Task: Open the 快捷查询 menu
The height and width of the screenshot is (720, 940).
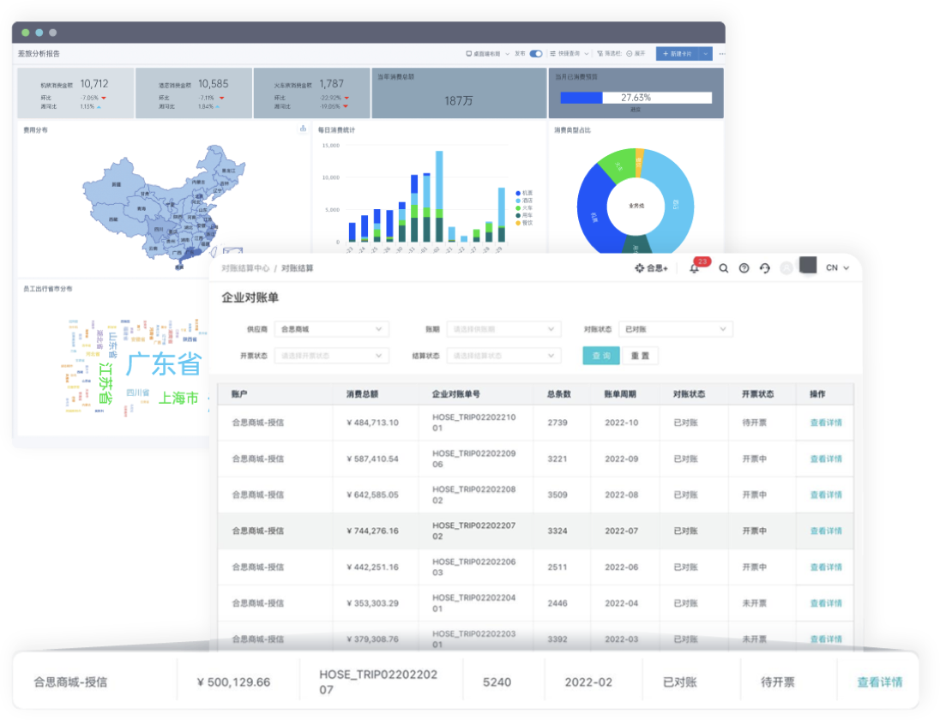Action: 569,54
